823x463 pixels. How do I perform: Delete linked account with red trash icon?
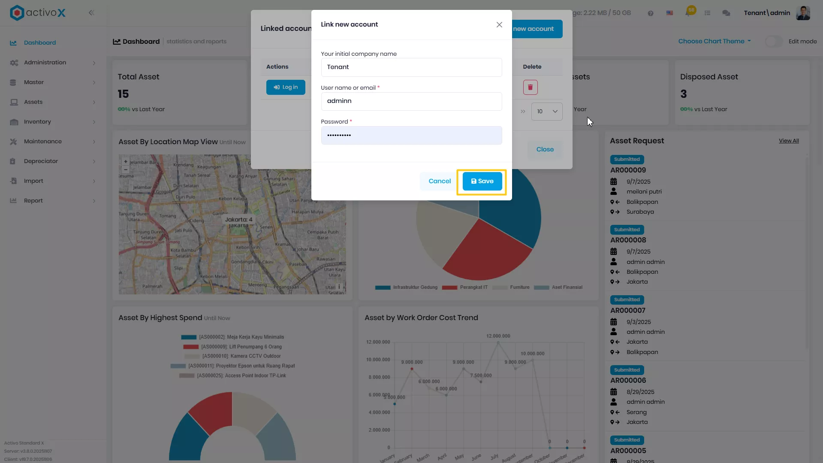[x=530, y=88]
